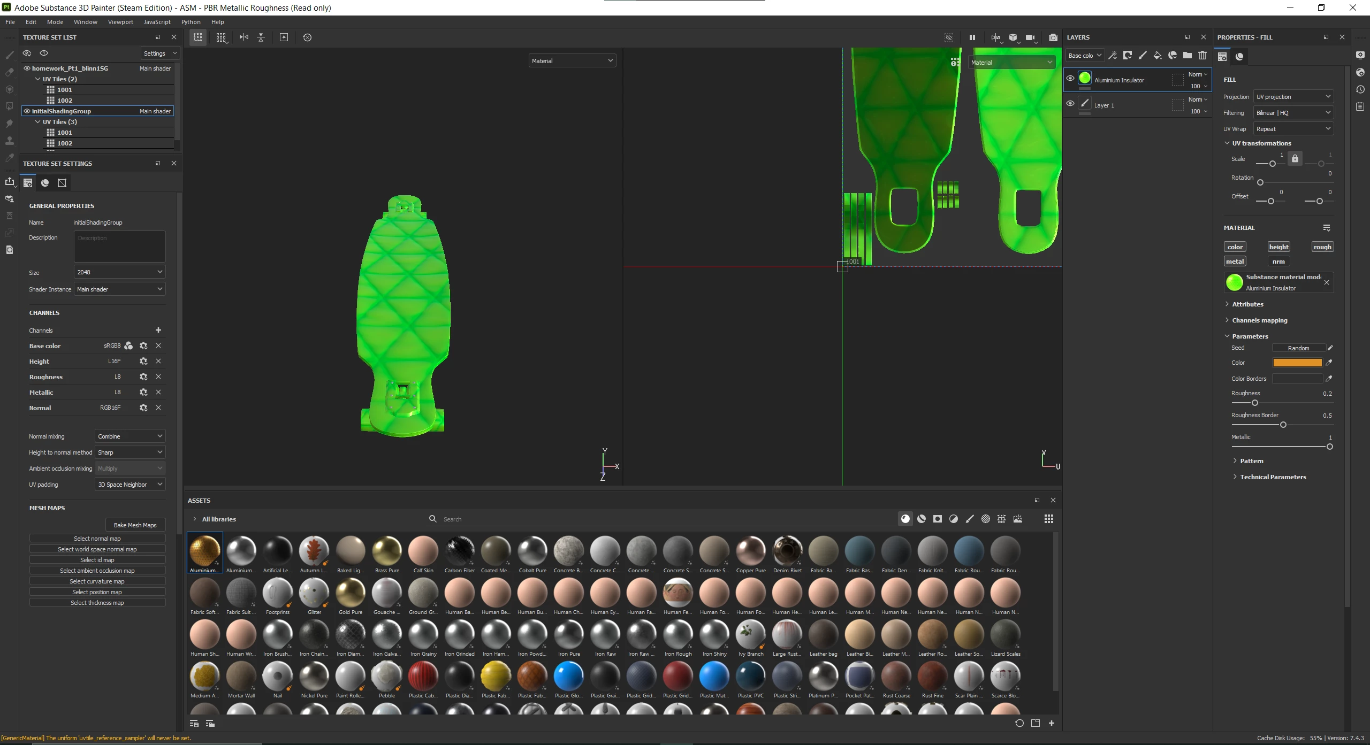Click the Bake Mesh Maps button

135,525
